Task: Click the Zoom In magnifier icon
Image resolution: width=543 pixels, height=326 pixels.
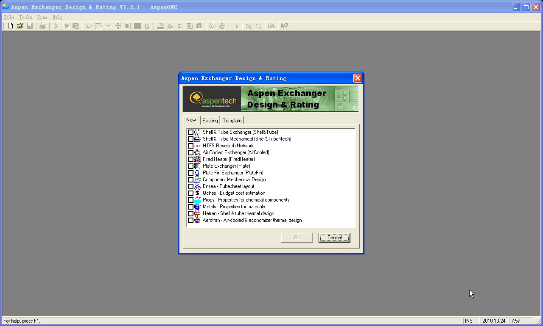Action: (x=249, y=26)
